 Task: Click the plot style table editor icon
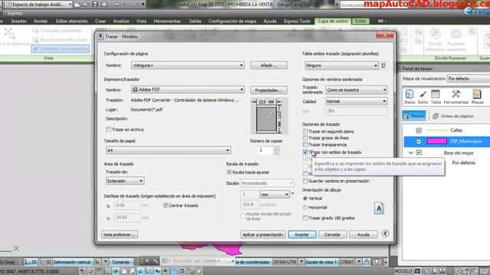pyautogui.click(x=384, y=66)
